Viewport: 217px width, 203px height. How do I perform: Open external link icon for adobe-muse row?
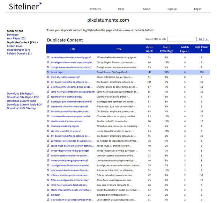click(x=48, y=146)
